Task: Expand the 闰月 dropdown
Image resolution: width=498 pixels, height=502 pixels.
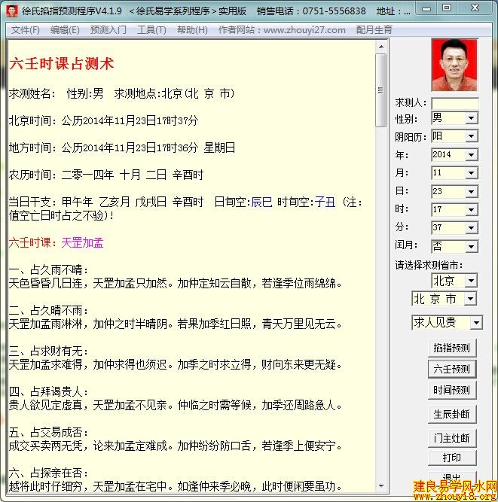Action: pyautogui.click(x=471, y=247)
